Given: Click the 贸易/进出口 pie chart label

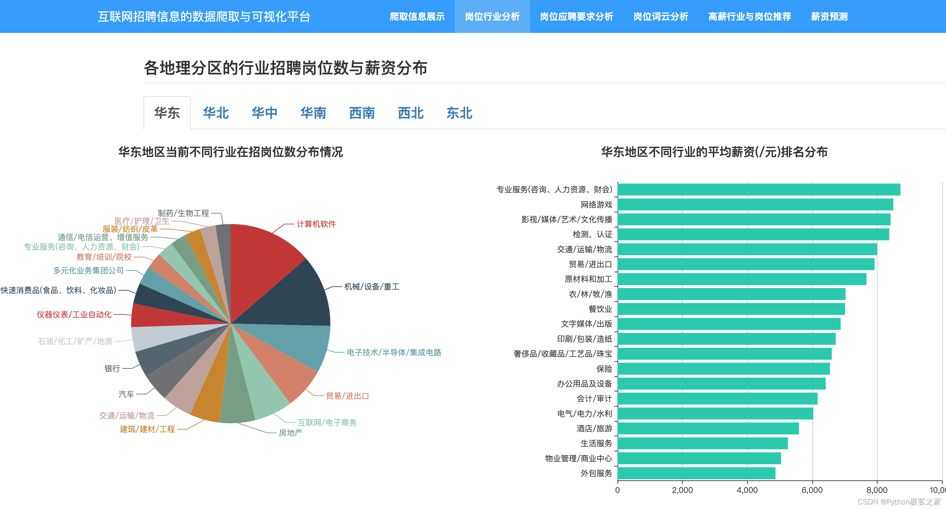Looking at the screenshot, I should coord(347,396).
